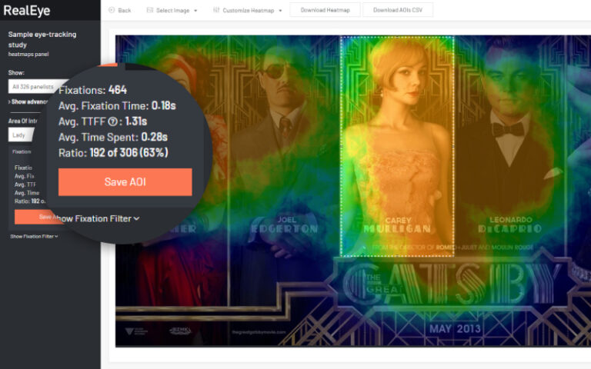Click the Download Heatmap button
591x369 pixels.
[323, 10]
